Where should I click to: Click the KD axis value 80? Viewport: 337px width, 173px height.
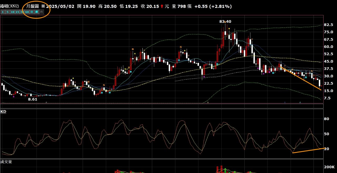326,119
